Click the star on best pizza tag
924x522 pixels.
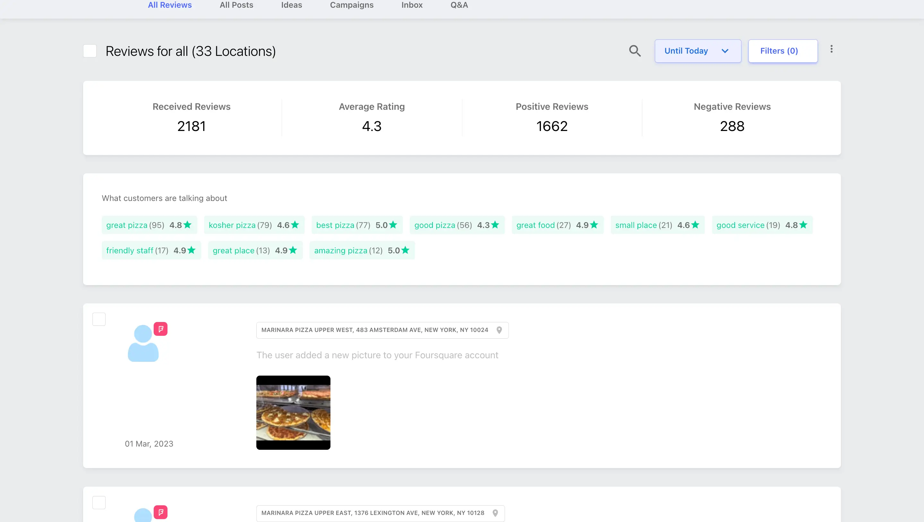pos(393,225)
